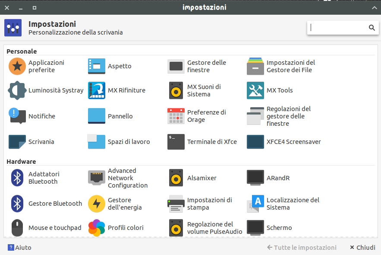Click the Chiudi button
The height and width of the screenshot is (255, 381).
(x=363, y=248)
